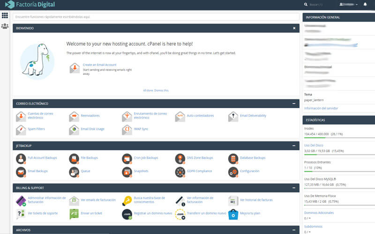This screenshot has height=234, width=375.
Task: Open the DNS Zone Backups icon
Action: click(180, 159)
